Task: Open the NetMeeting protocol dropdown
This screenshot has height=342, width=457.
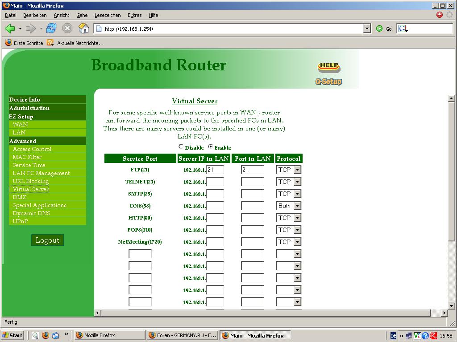Action: [297, 242]
